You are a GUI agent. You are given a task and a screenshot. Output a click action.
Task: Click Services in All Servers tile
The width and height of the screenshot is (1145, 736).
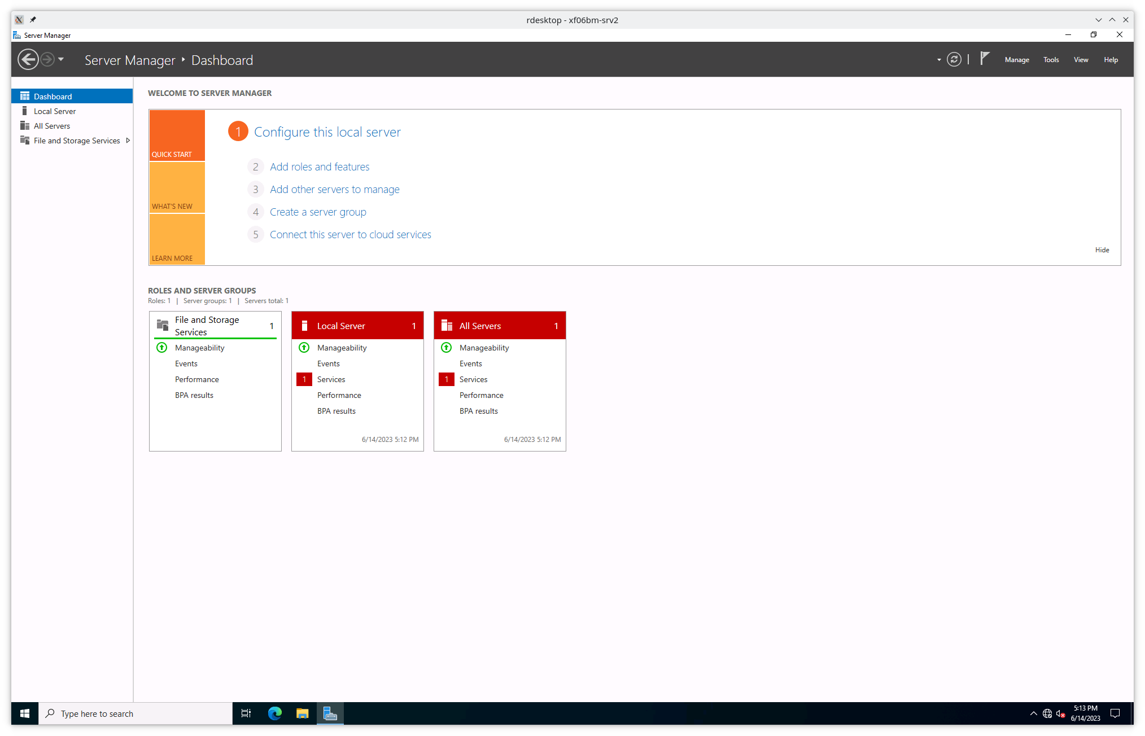click(x=474, y=379)
